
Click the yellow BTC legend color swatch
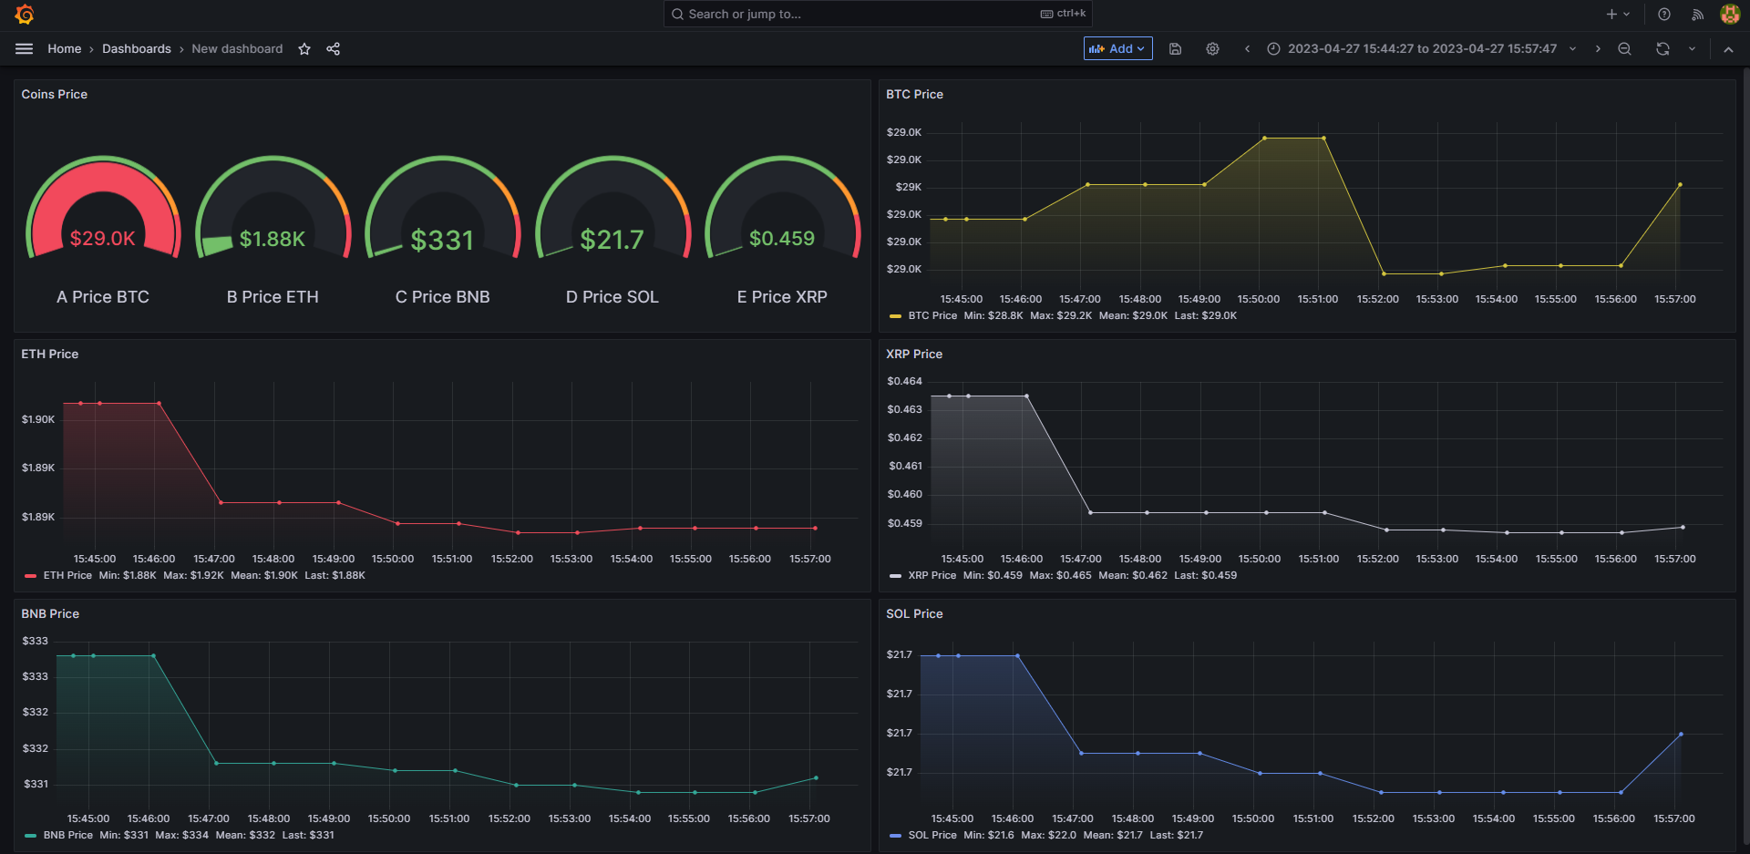pos(895,316)
